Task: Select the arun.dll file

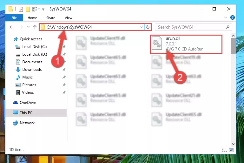Action: [x=186, y=44]
